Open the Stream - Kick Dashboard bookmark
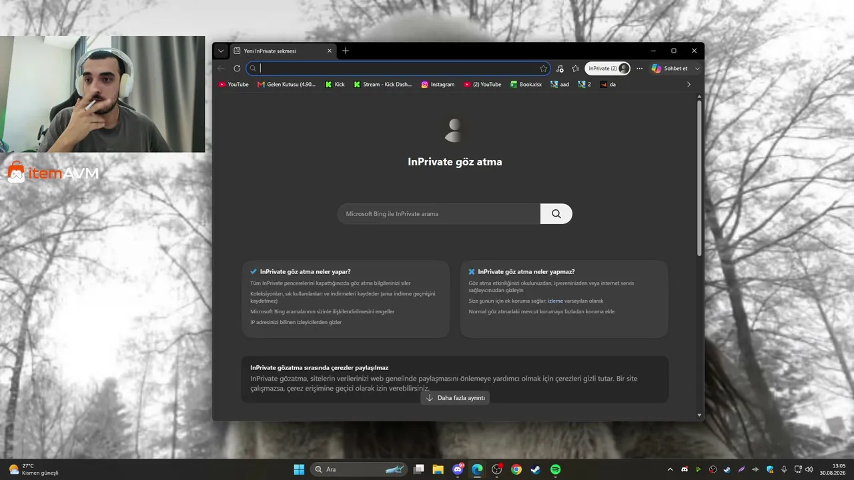The image size is (854, 480). (383, 85)
